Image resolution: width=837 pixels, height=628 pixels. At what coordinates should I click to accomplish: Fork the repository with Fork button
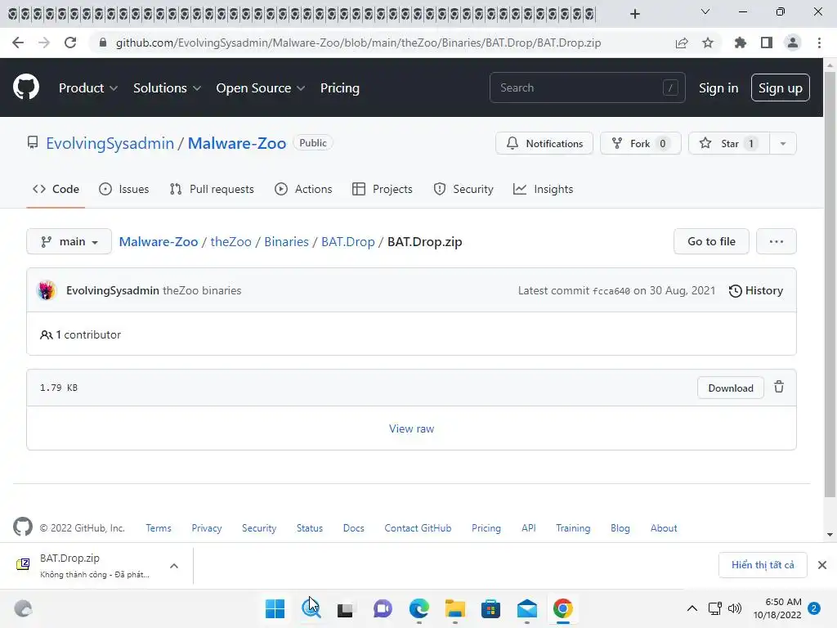[x=641, y=144]
